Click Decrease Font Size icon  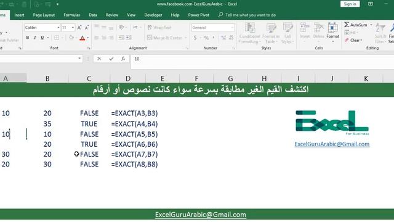click(87, 27)
